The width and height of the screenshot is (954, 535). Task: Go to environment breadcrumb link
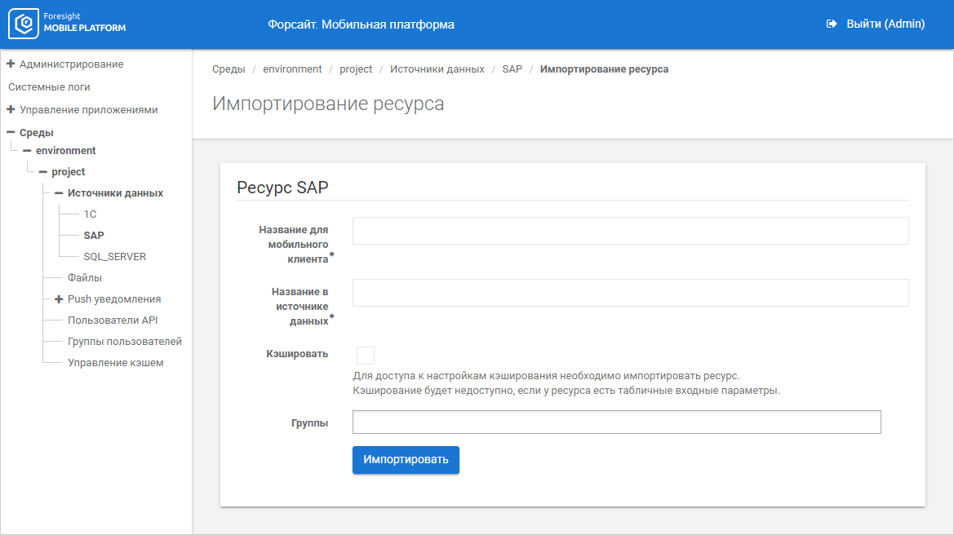[x=292, y=69]
